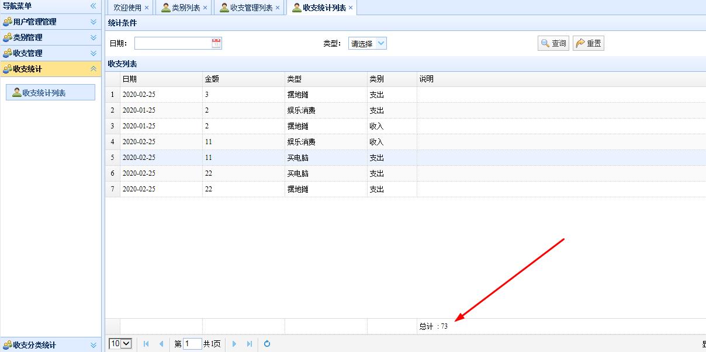
Task: Open the page size dropdown showing 10
Action: coord(119,344)
